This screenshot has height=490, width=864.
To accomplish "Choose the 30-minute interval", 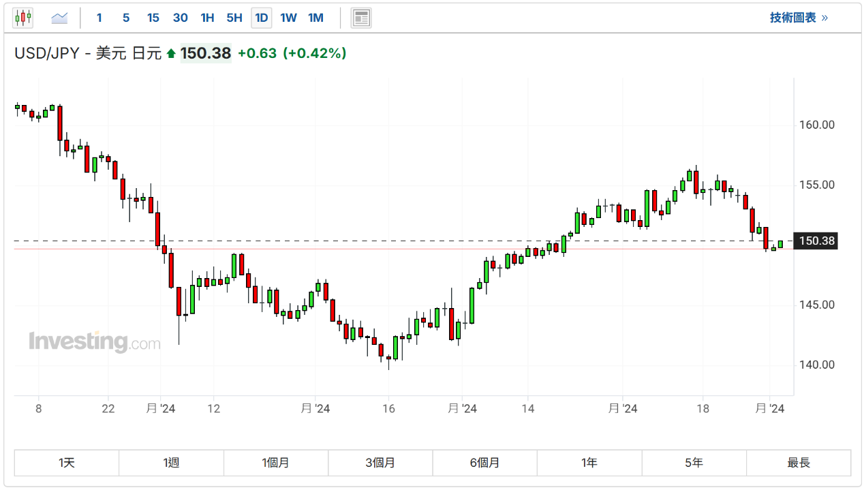I will tap(180, 18).
